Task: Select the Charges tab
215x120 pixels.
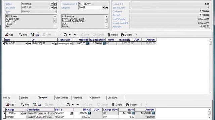Action: (x=42, y=97)
